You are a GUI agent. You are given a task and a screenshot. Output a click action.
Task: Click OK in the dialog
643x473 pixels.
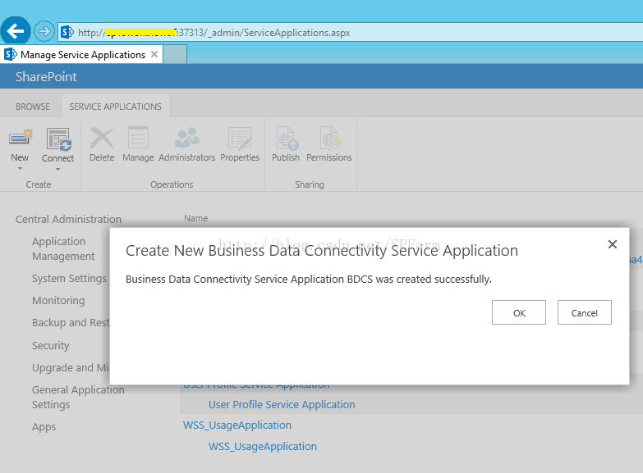pos(519,312)
